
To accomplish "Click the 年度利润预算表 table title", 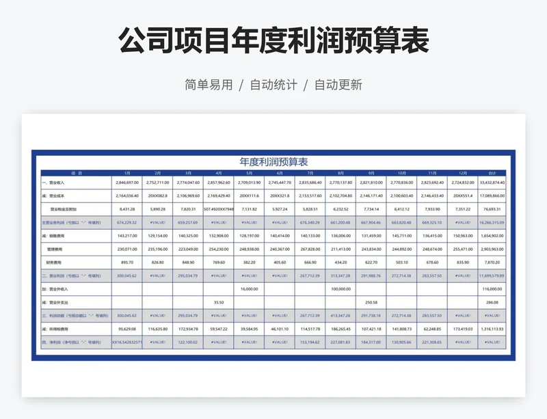I will [273, 162].
